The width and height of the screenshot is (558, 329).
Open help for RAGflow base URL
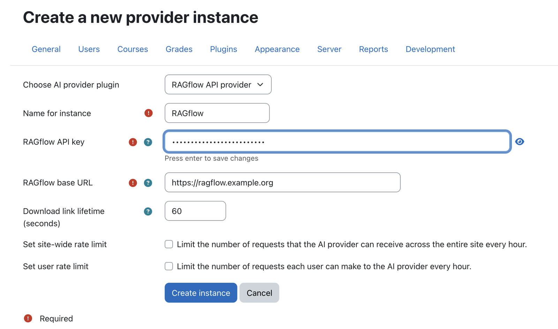[148, 183]
